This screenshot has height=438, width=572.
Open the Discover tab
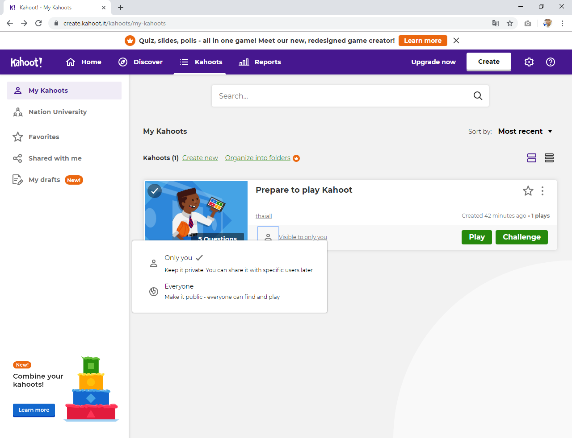(140, 62)
